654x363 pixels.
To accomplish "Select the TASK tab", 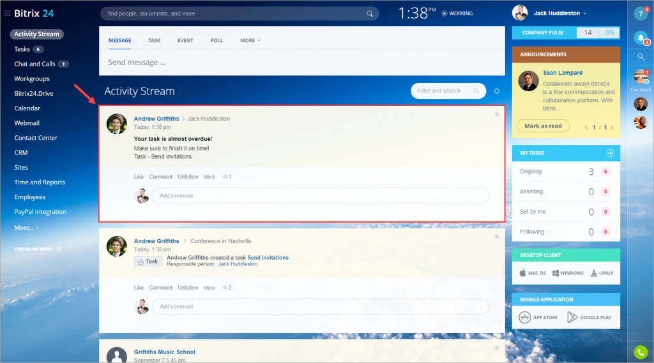I will pyautogui.click(x=155, y=40).
